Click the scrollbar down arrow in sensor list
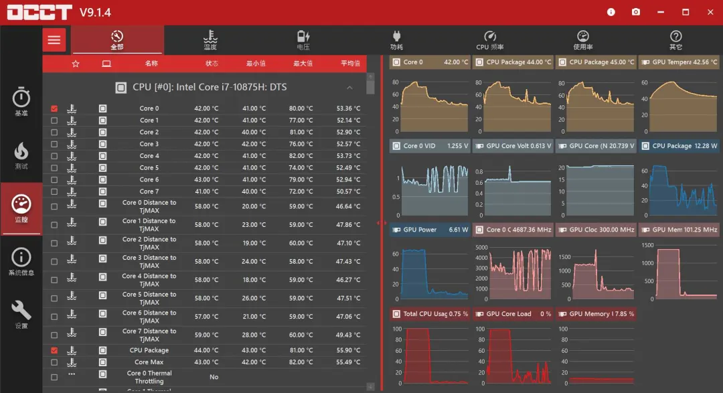Viewport: 723px width, 393px height. pos(371,387)
